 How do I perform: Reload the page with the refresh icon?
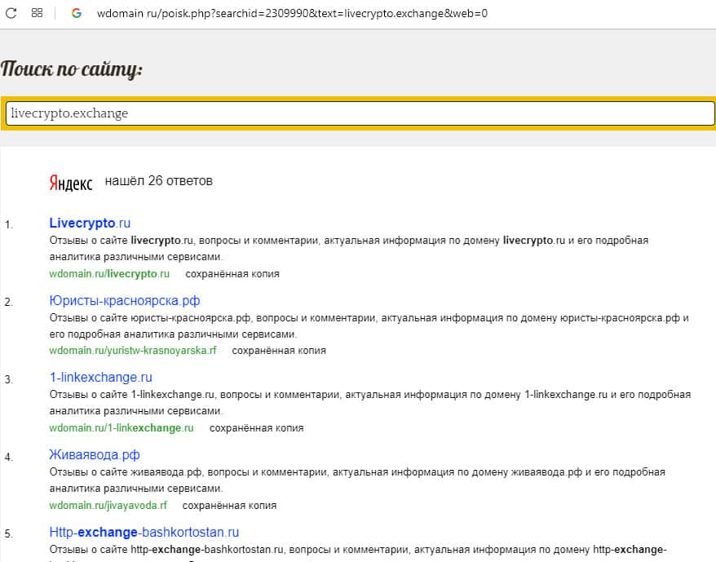(11, 13)
